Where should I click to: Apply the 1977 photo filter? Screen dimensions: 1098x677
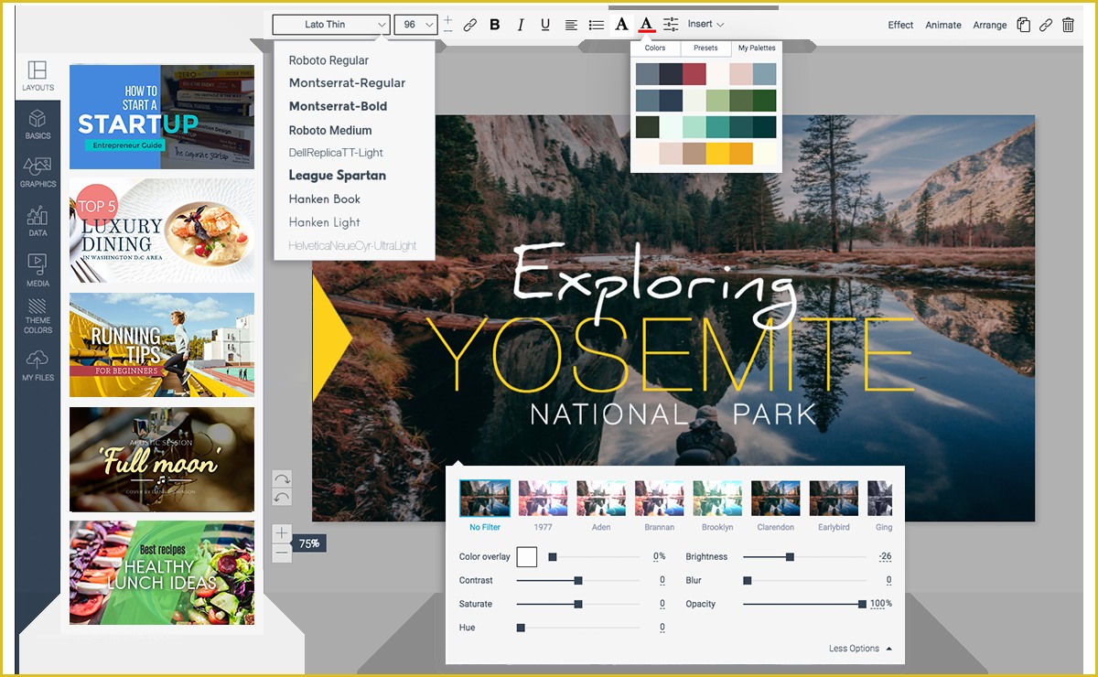[x=543, y=500]
